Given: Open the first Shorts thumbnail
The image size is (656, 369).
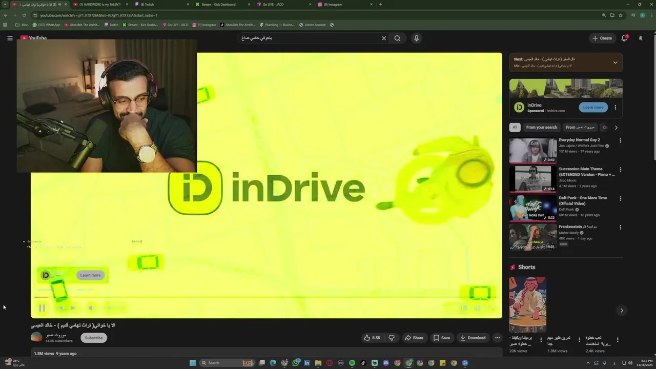Looking at the screenshot, I should [527, 304].
